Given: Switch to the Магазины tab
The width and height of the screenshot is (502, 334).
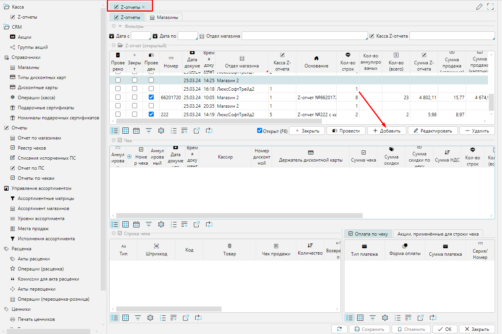Looking at the screenshot, I should pos(164,17).
